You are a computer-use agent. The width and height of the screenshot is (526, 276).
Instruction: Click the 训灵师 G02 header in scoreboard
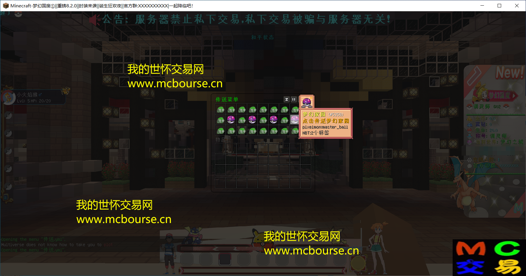coord(487,106)
